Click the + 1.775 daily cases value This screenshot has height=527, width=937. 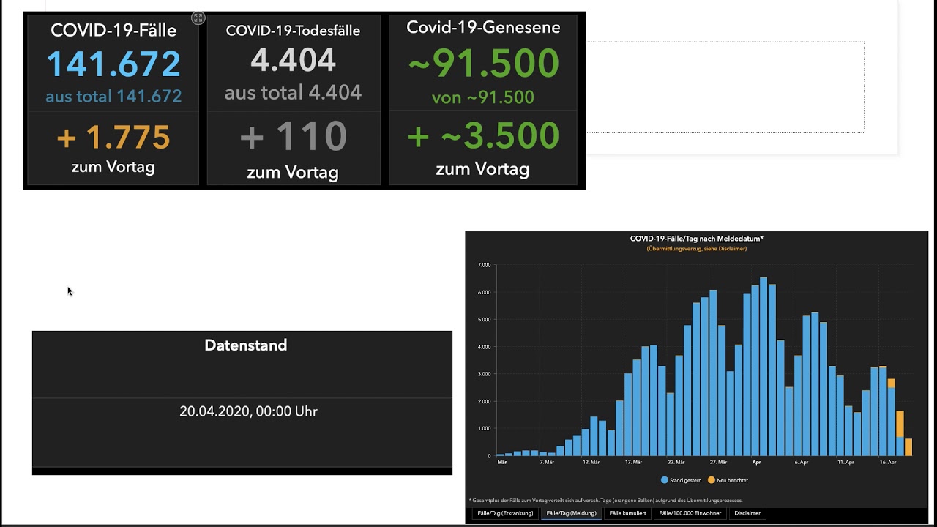point(113,137)
